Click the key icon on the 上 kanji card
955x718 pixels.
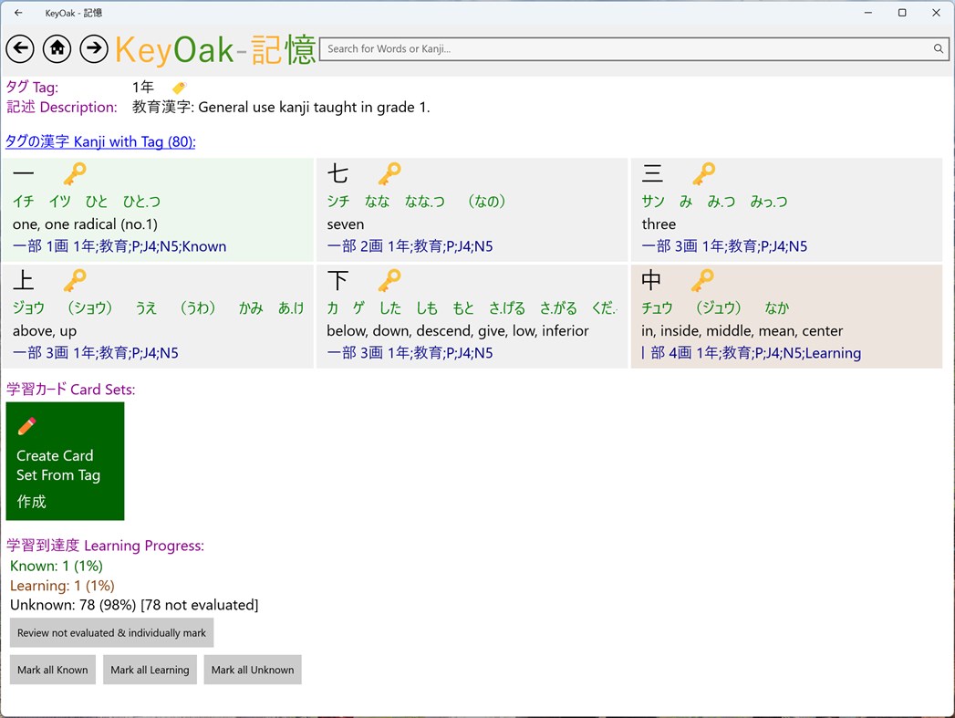tap(75, 280)
